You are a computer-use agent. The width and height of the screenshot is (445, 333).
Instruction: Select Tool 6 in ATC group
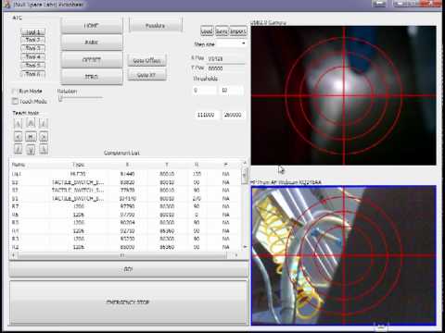(x=33, y=74)
